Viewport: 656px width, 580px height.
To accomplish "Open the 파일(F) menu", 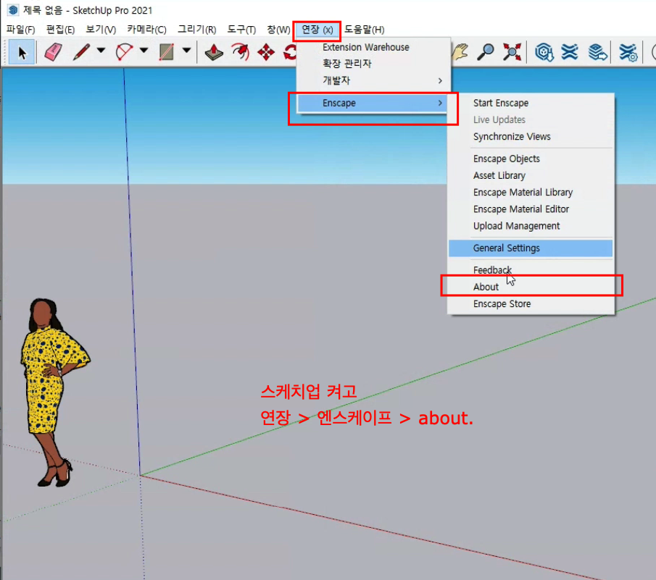I will click(x=20, y=30).
